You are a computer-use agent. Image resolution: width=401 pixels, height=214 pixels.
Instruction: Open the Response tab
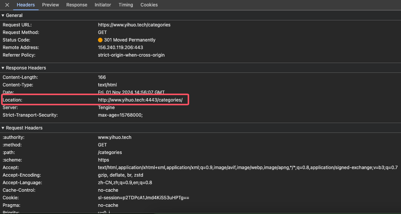(77, 5)
